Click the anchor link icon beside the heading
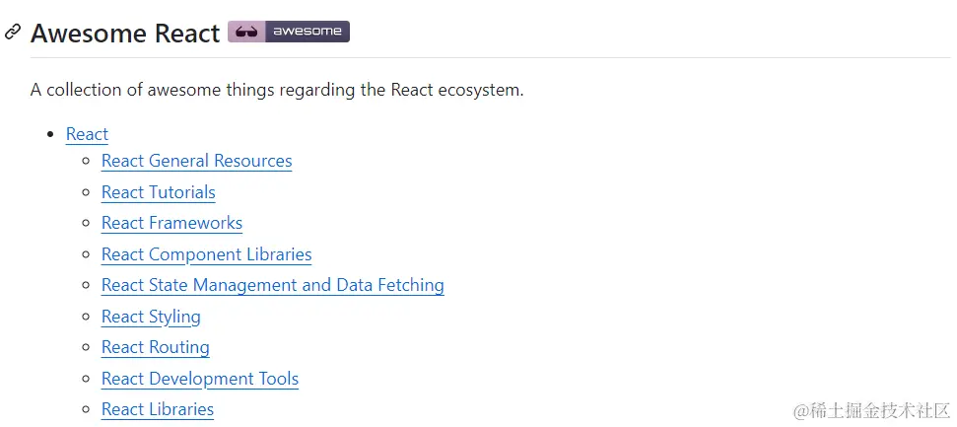 tap(13, 33)
